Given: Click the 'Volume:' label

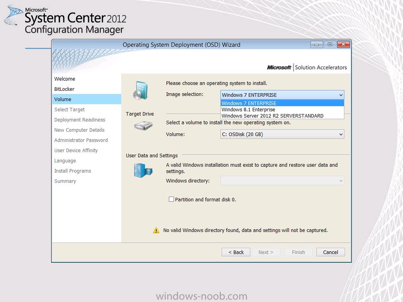Looking at the screenshot, I should (175, 134).
